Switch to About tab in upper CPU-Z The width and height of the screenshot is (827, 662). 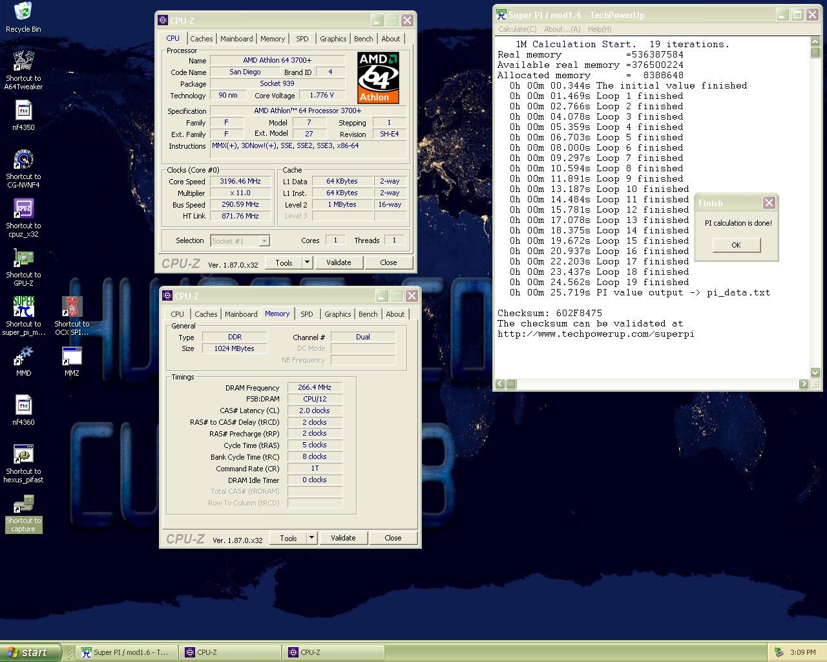click(x=391, y=39)
